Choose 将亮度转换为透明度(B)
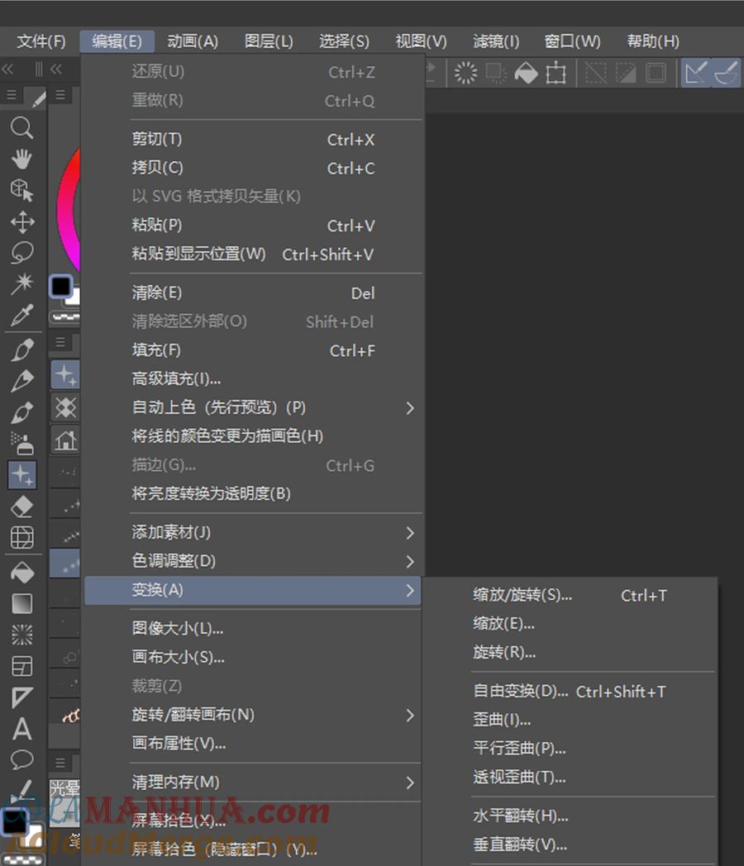 (253, 494)
